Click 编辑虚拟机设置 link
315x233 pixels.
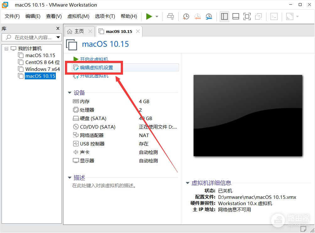tap(96, 67)
